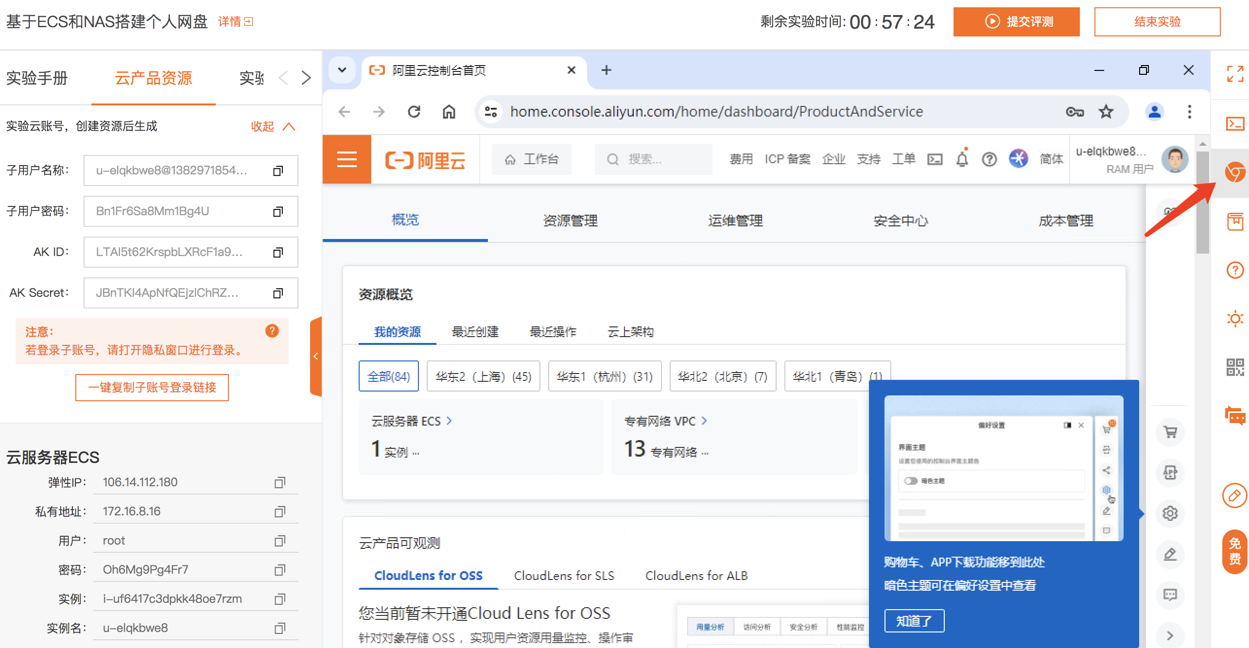Select the 全部(84) region filter
This screenshot has width=1249, height=648.
tap(388, 376)
